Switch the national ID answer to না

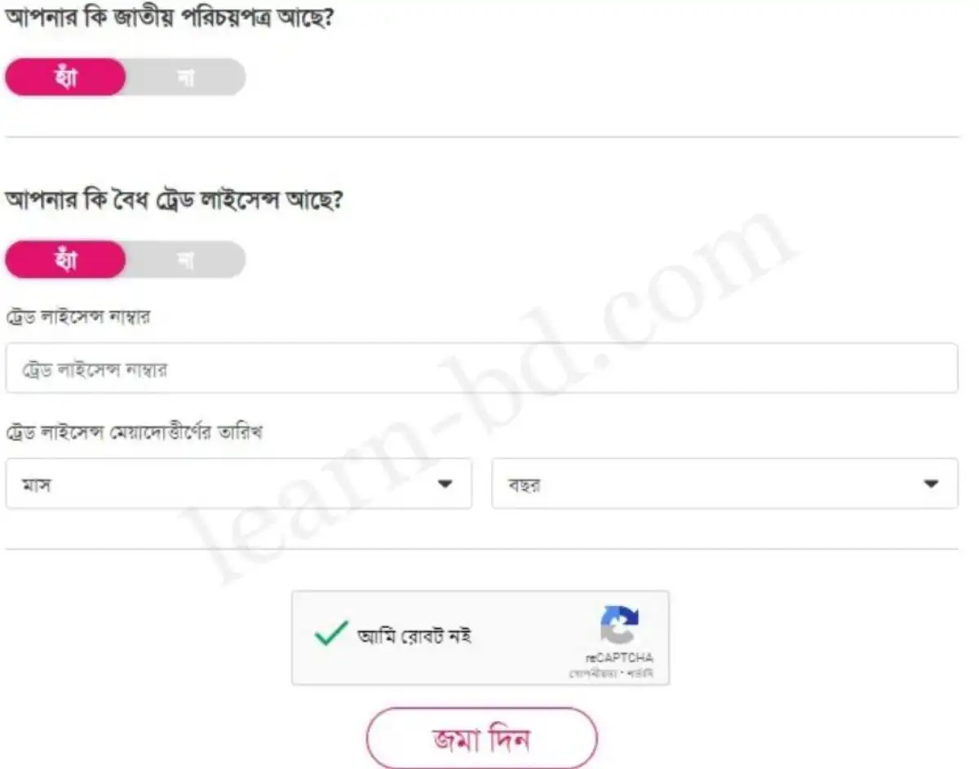coord(186,77)
